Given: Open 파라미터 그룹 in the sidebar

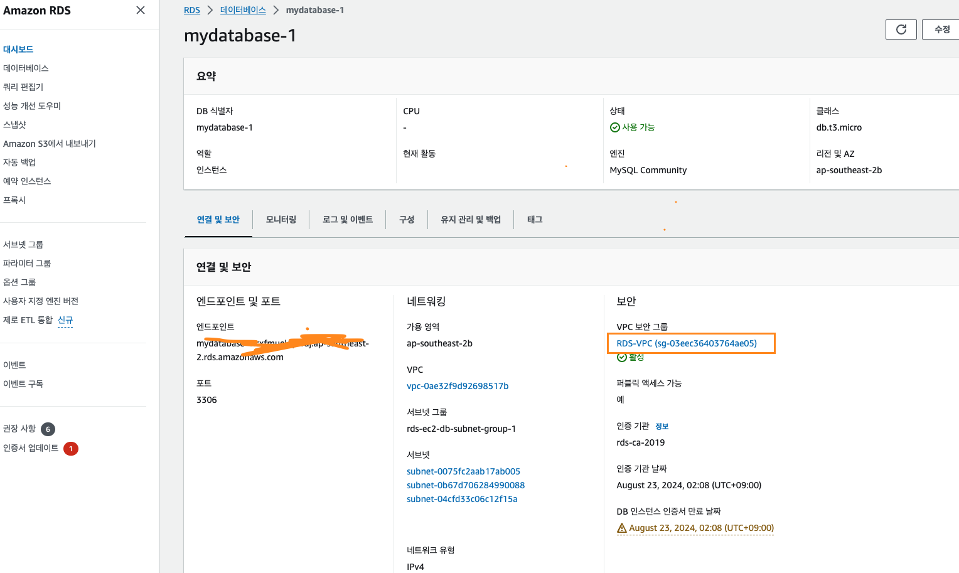Looking at the screenshot, I should (27, 263).
